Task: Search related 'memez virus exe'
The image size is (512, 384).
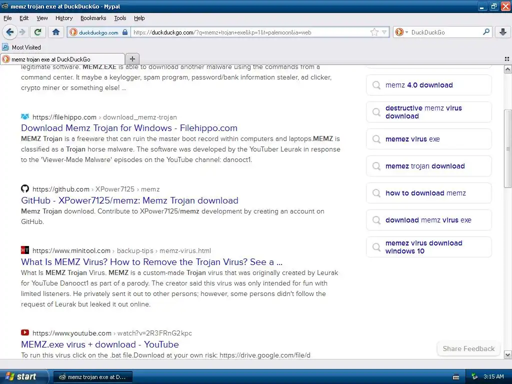Action: 428,139
